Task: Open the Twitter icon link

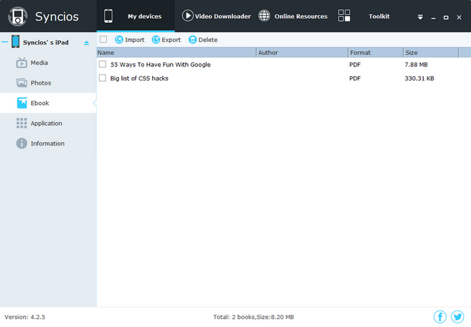Action: 458,316
